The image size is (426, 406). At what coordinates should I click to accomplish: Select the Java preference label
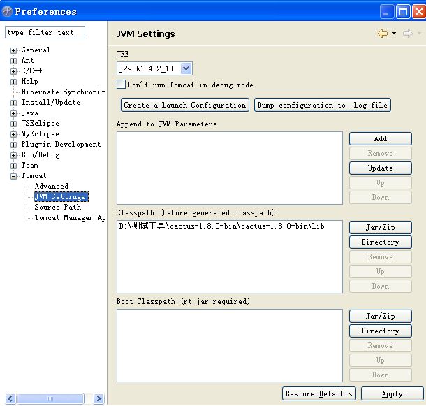coord(30,113)
